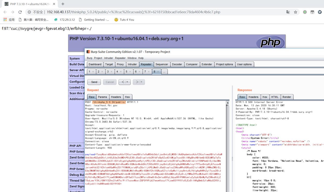Select the Request Params tab
The width and height of the screenshot is (324, 192).
click(103, 97)
